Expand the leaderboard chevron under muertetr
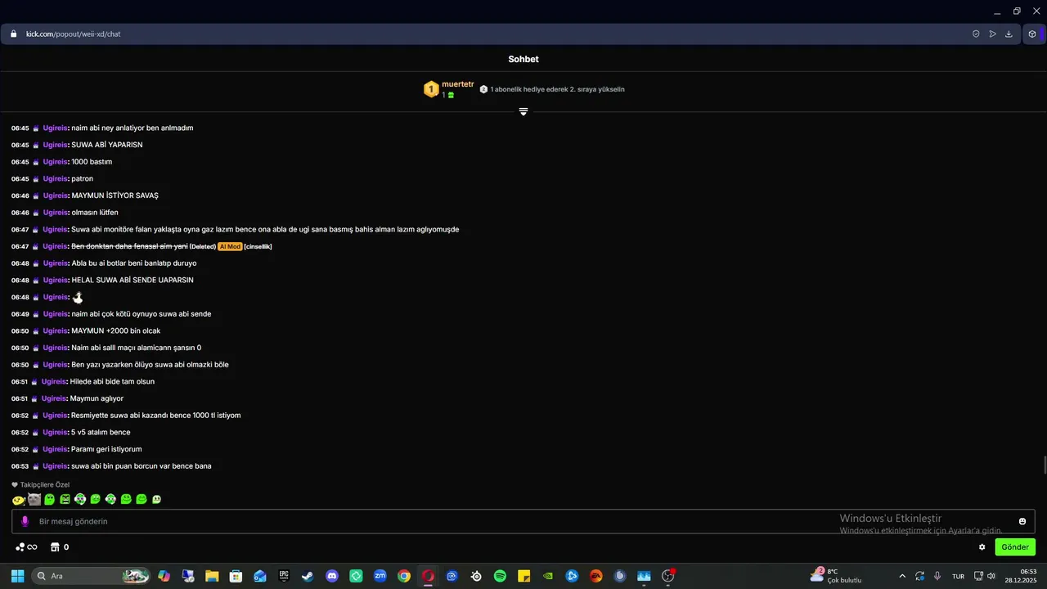 click(523, 111)
